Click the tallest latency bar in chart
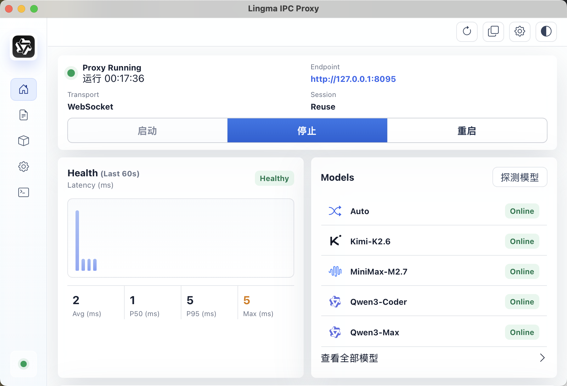Image resolution: width=567 pixels, height=386 pixels. [x=77, y=241]
